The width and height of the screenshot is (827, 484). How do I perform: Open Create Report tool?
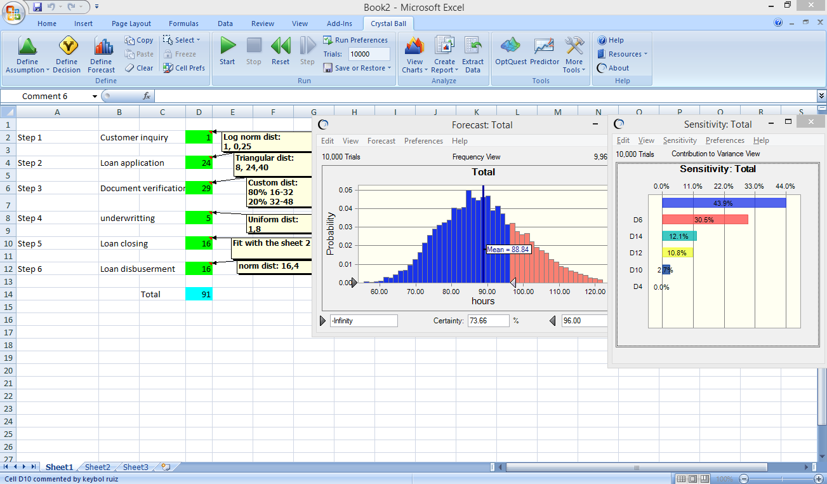(x=444, y=55)
